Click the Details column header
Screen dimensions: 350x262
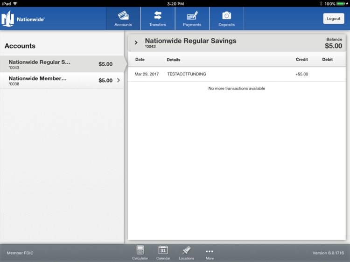pos(174,60)
